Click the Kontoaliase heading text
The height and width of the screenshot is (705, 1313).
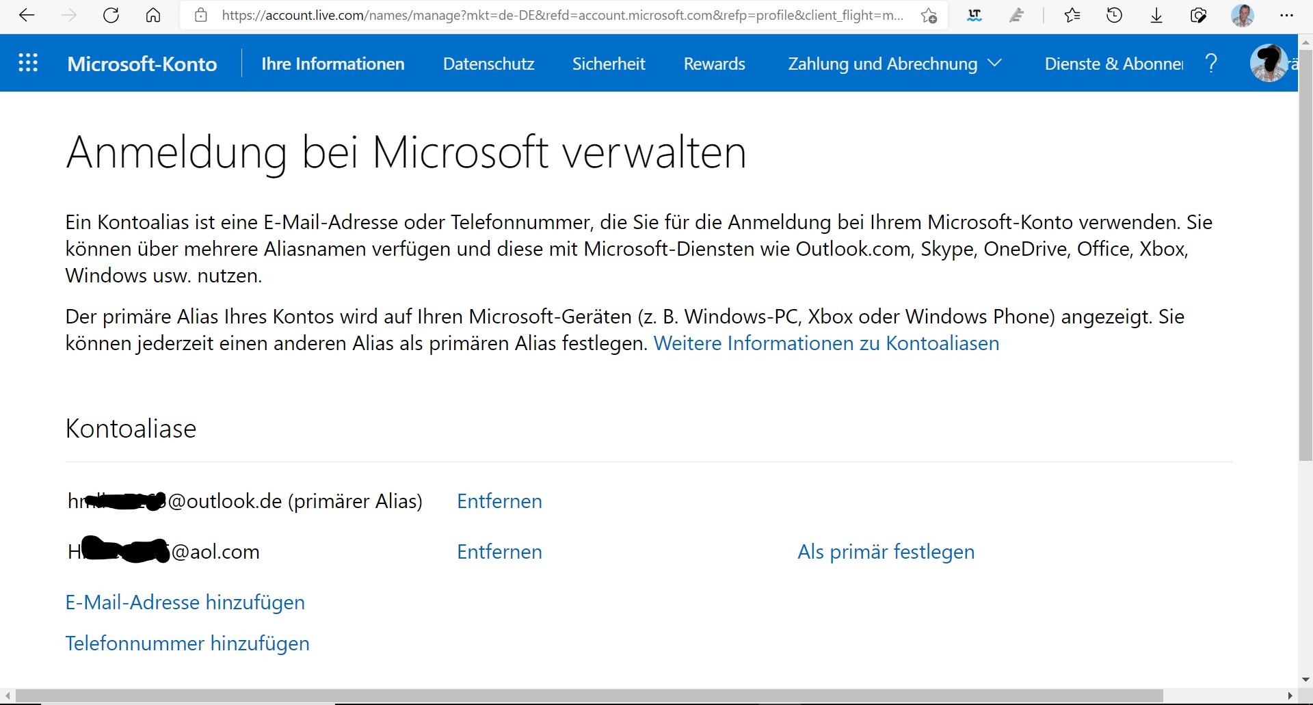click(131, 429)
